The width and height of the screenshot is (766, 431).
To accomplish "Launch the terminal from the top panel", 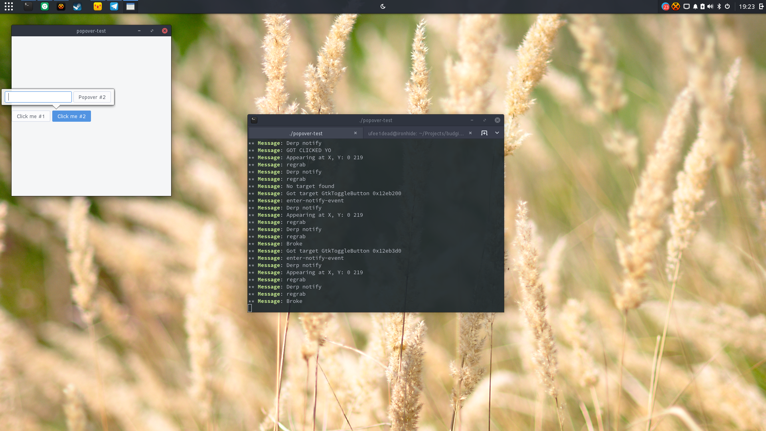I will click(x=28, y=6).
